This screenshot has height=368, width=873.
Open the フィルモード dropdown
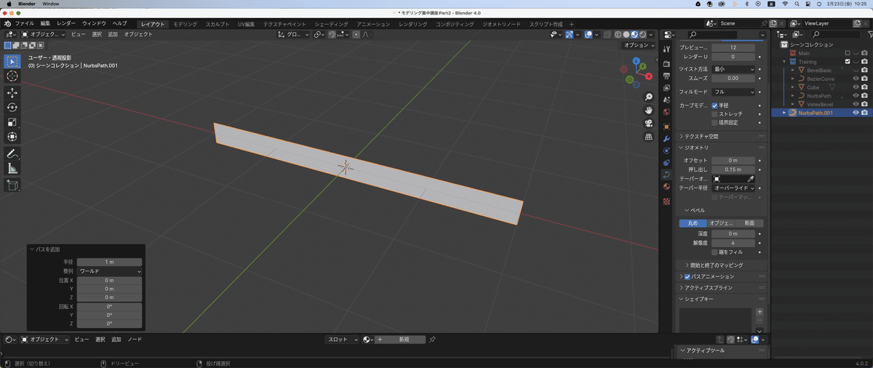[733, 92]
